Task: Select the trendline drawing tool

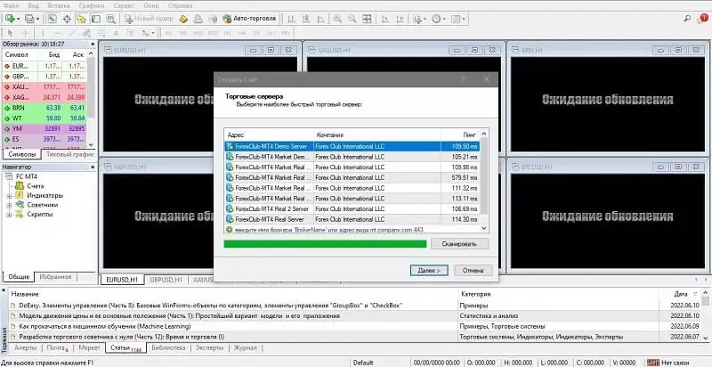Action: [72, 33]
